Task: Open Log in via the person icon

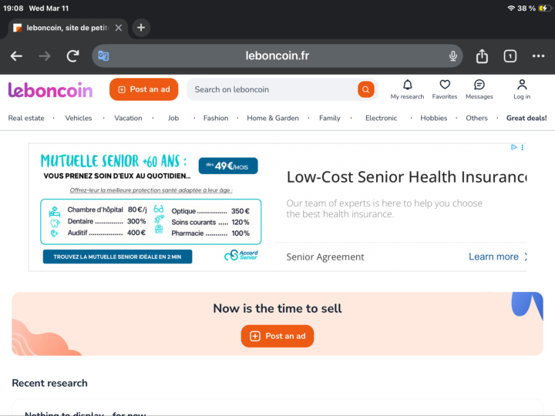Action: [522, 86]
